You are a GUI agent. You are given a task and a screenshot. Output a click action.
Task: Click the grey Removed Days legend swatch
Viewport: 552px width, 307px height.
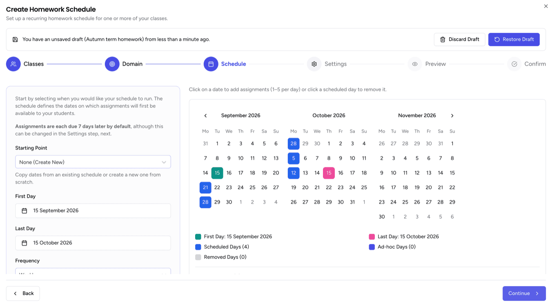tap(198, 257)
